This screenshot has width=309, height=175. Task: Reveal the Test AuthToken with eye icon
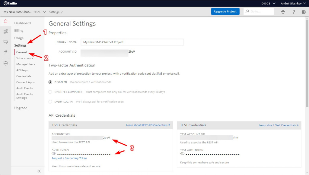182,154
